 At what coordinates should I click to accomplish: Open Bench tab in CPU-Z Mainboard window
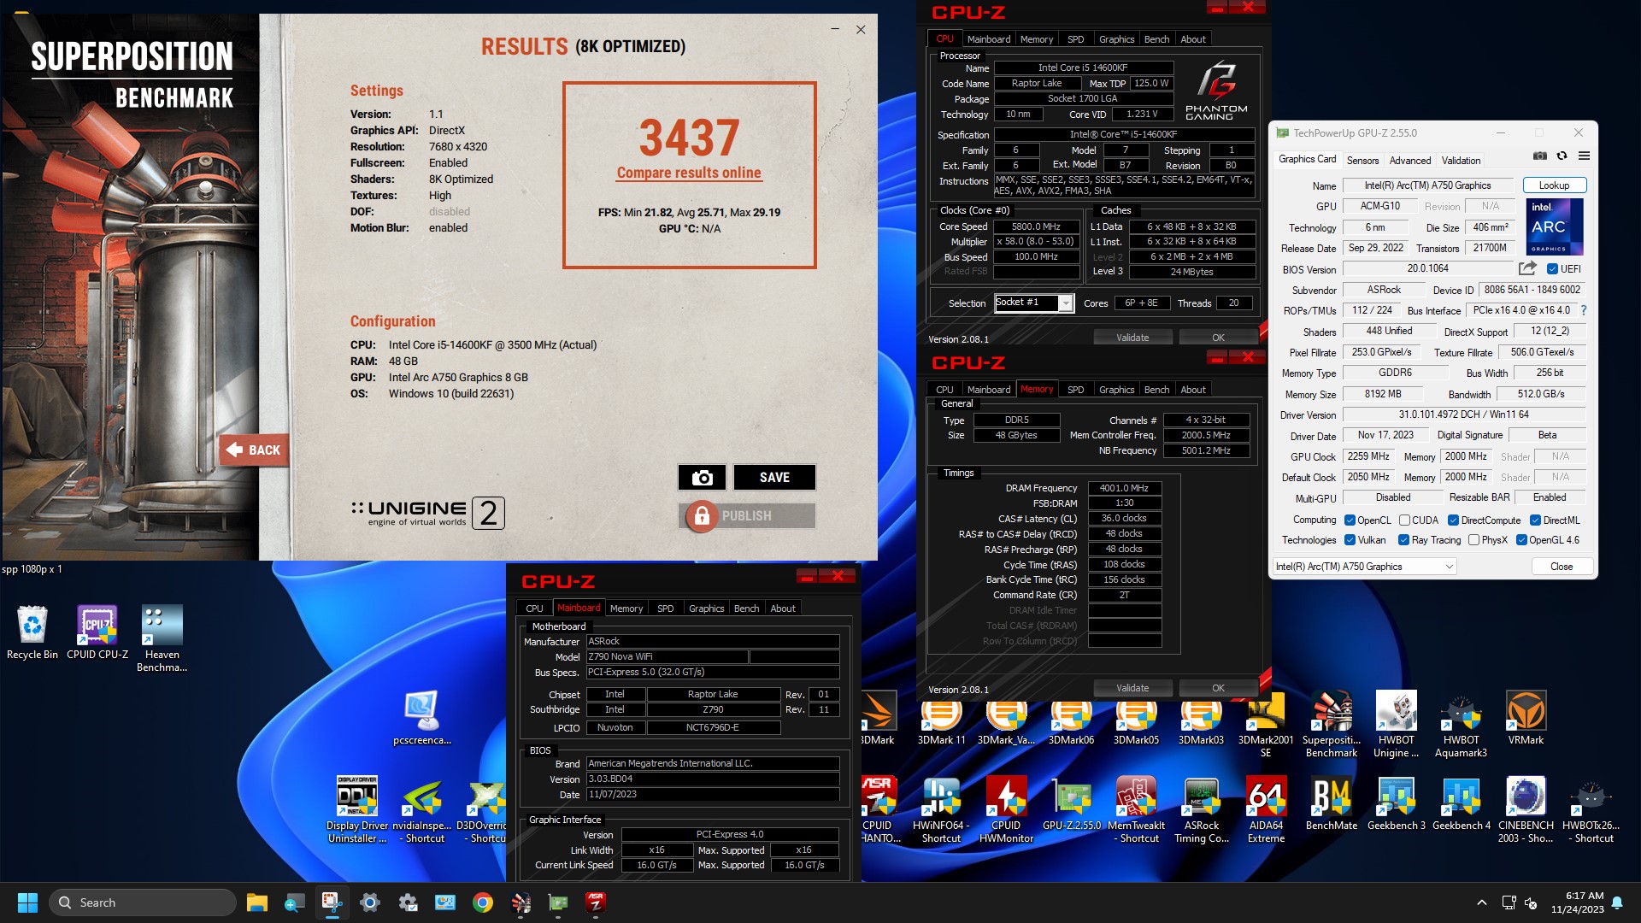coord(746,608)
